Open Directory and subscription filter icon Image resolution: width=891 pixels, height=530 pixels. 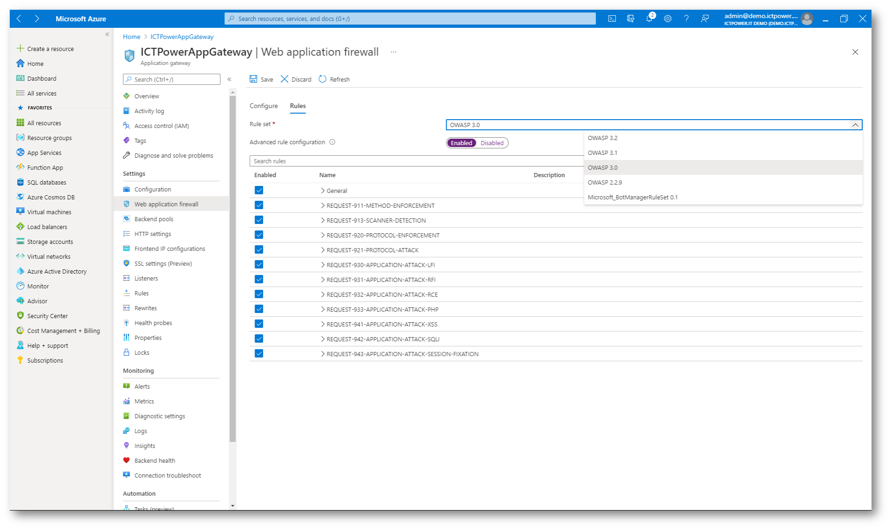630,19
